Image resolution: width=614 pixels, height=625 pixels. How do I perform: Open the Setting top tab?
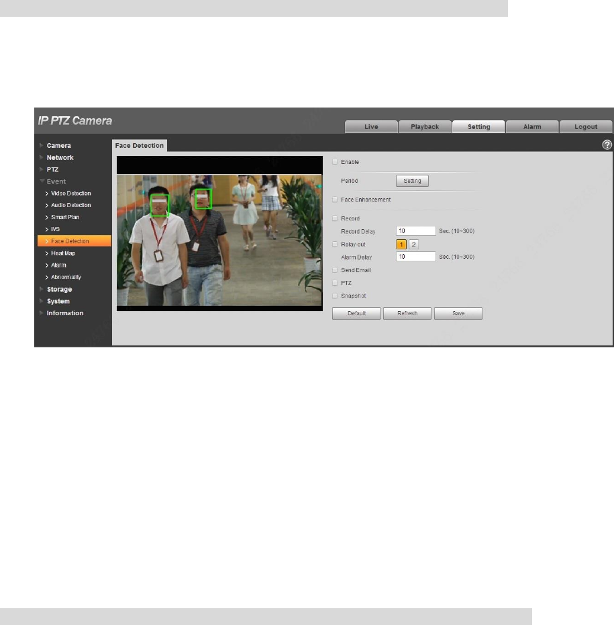click(x=478, y=127)
